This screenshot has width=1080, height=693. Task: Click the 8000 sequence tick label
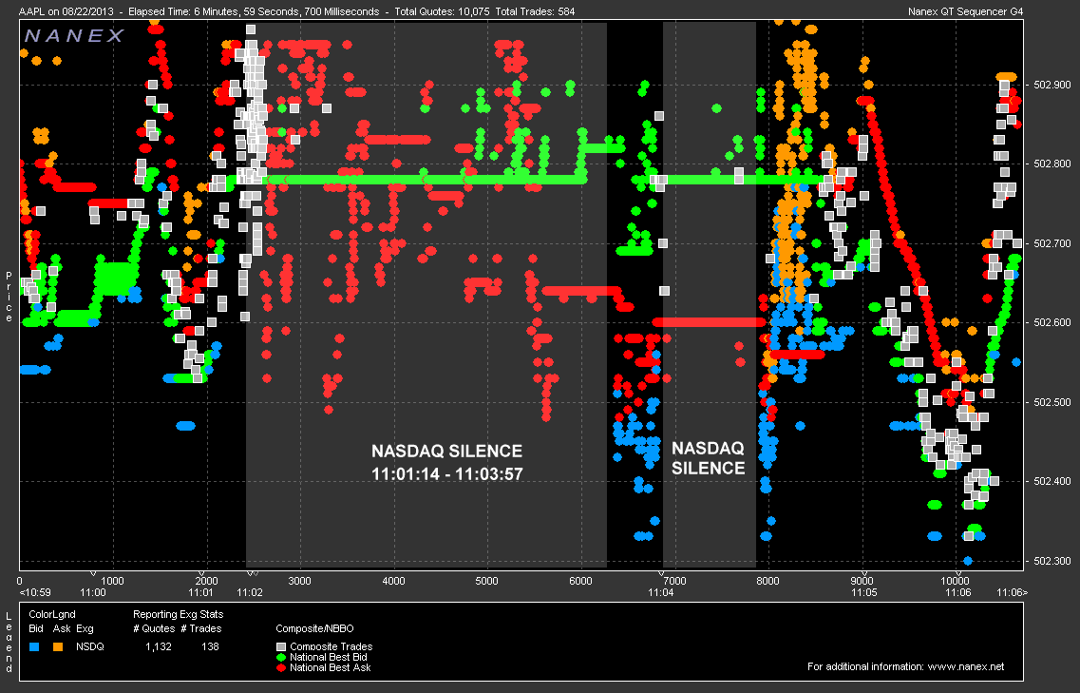(767, 581)
